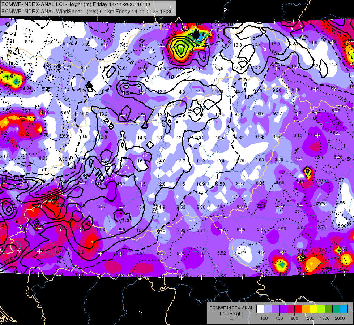Screen dimensions: 354x325
Task: Click the wind shear value 14.8
Action: (x=161, y=161)
